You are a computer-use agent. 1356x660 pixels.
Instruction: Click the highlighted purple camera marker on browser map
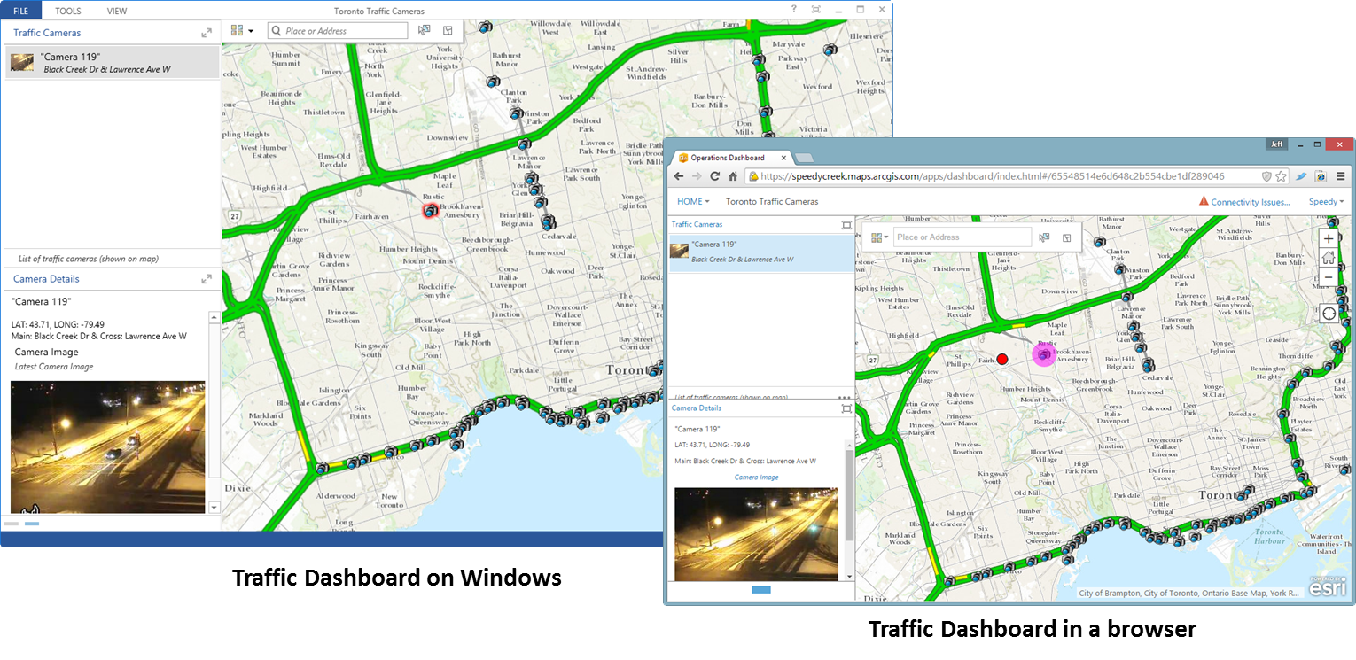(1044, 354)
